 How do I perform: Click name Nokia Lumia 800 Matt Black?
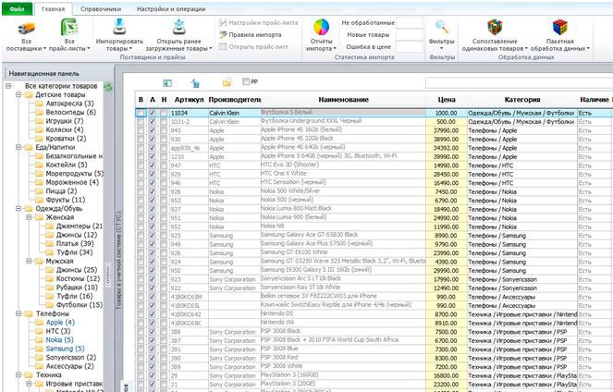pos(296,208)
